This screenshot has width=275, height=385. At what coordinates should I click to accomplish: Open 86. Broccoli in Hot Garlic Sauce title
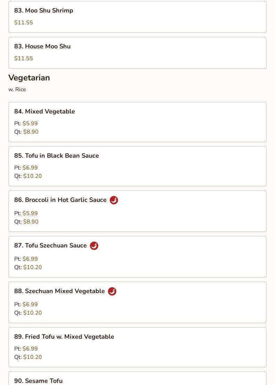click(x=60, y=200)
